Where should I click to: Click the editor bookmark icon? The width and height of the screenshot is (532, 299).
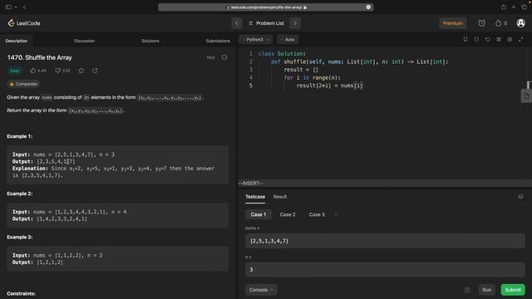tap(465, 40)
